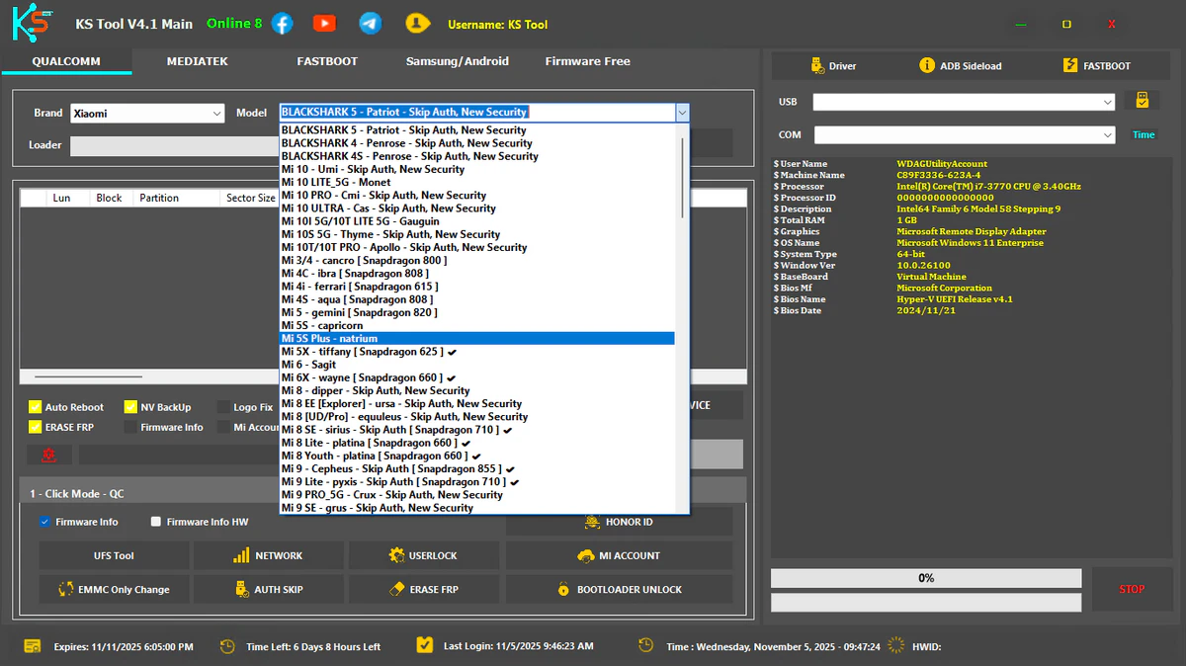The width and height of the screenshot is (1186, 666).
Task: Disable the ERASE FRP checkbox
Action: click(x=36, y=428)
